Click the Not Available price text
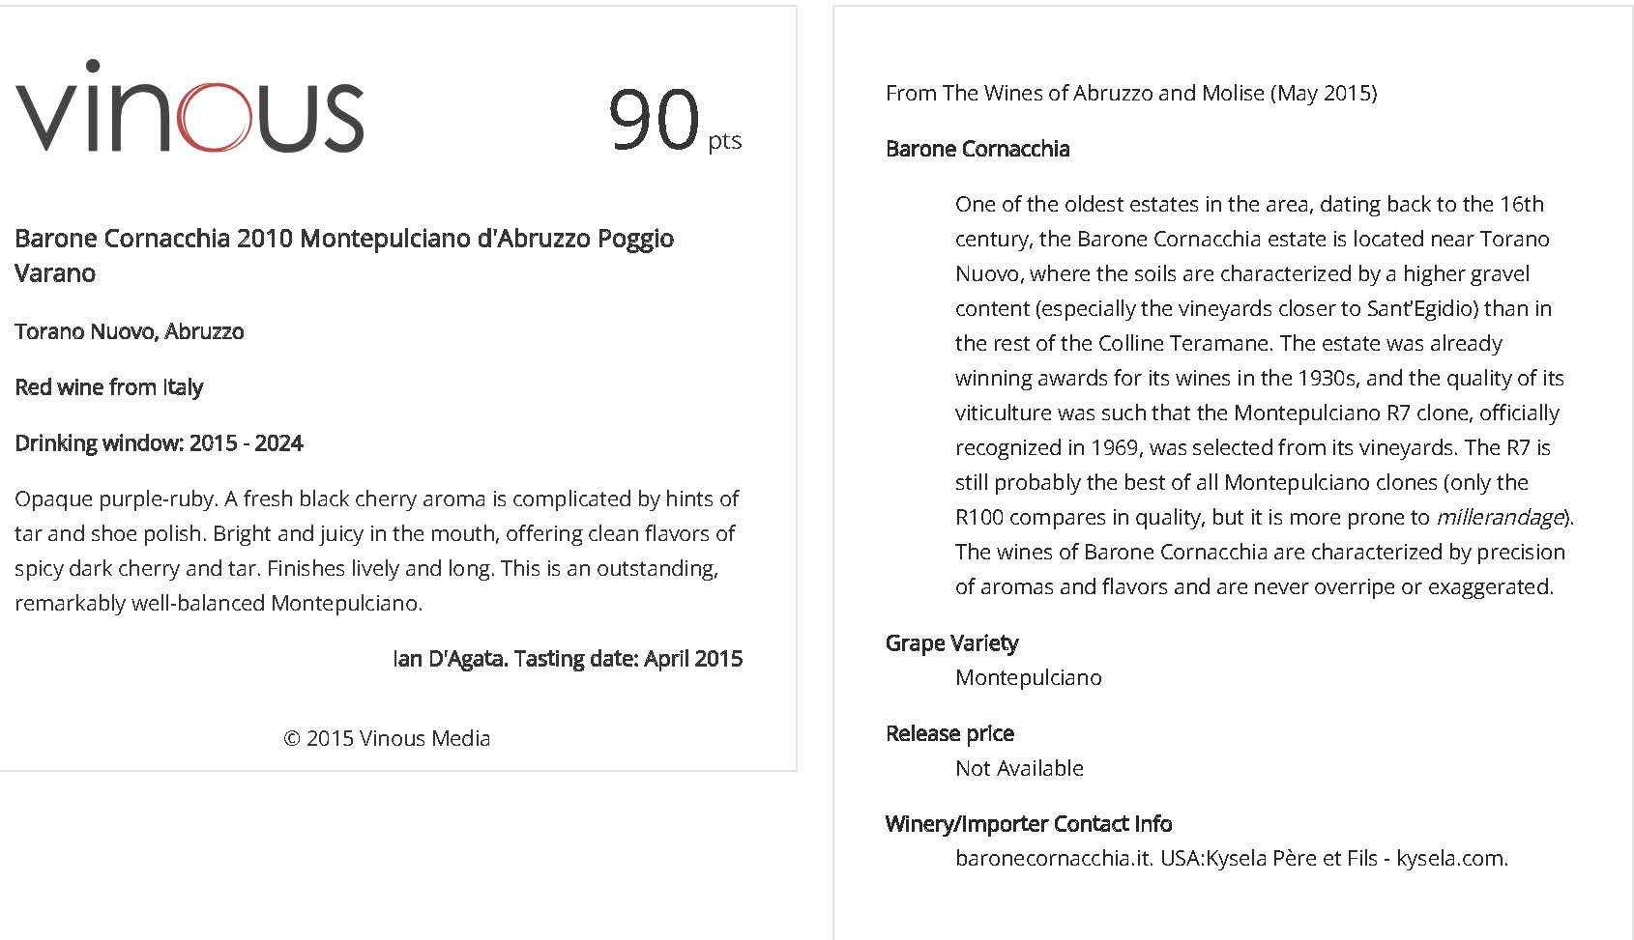 [1019, 768]
